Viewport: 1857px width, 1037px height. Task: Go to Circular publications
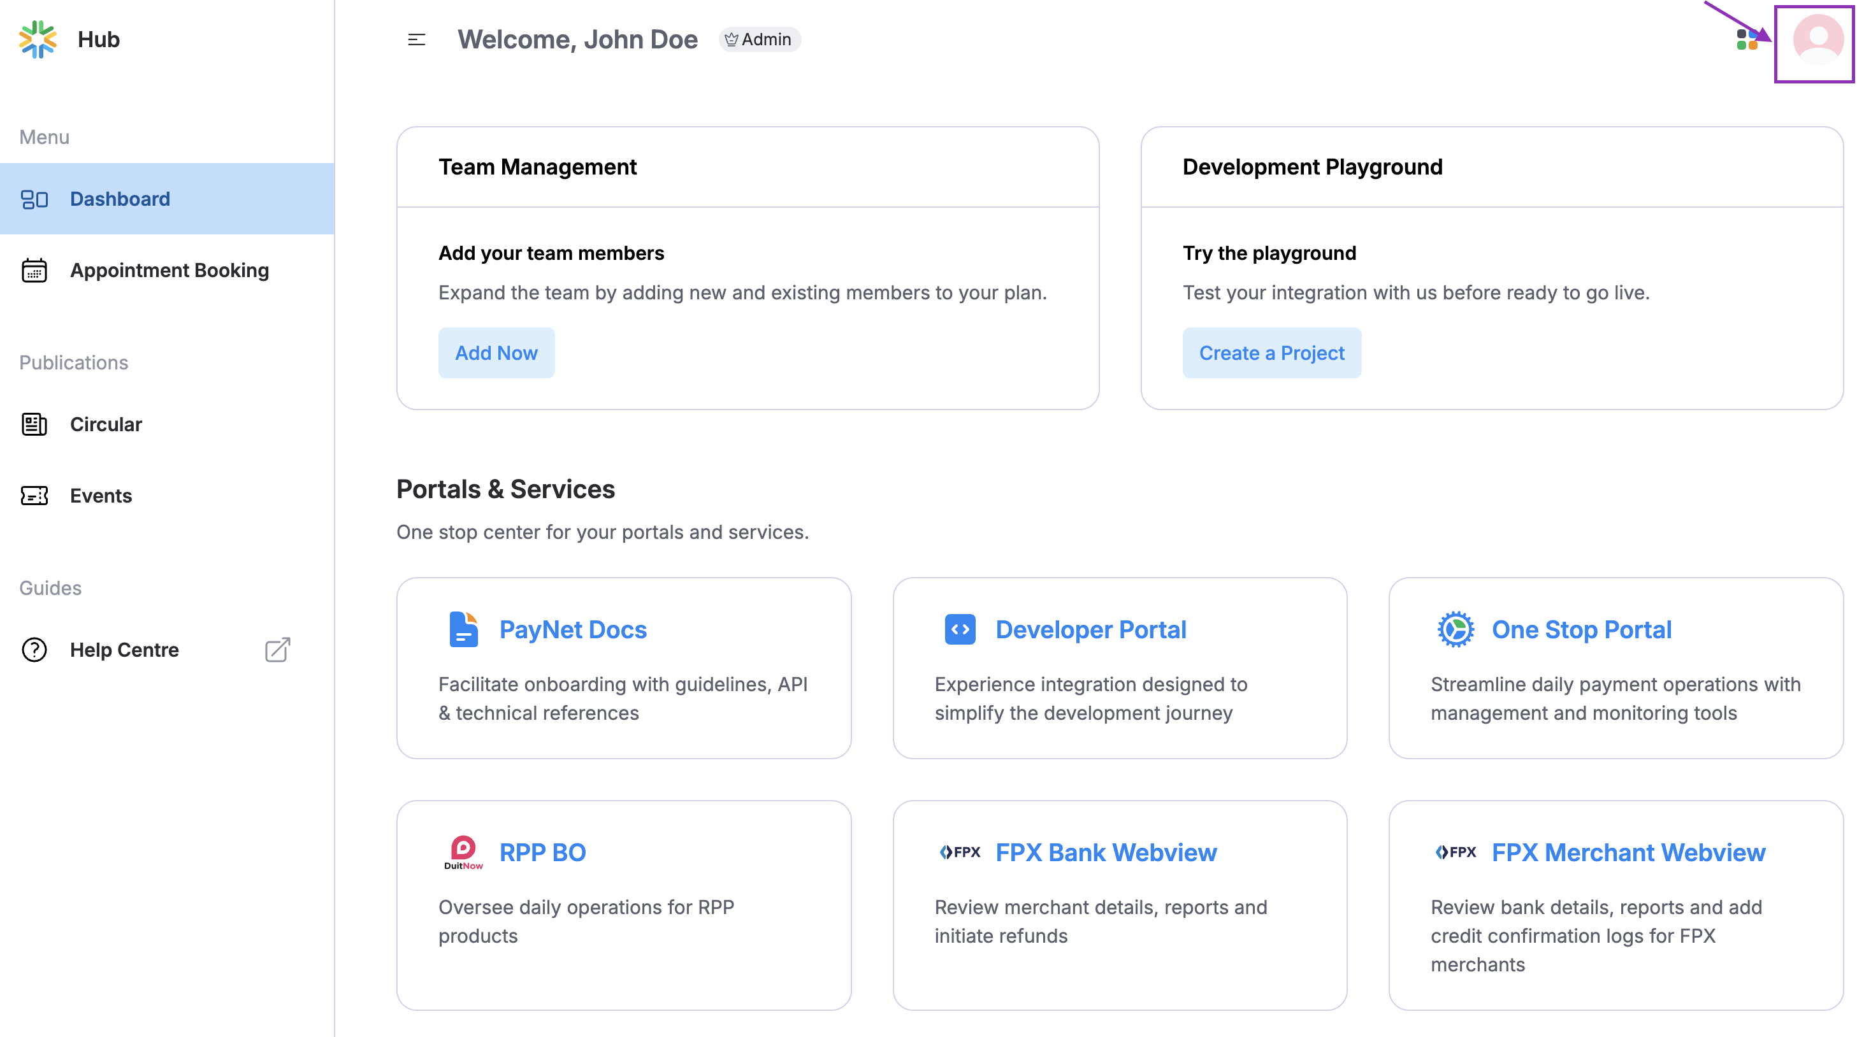pyautogui.click(x=106, y=424)
